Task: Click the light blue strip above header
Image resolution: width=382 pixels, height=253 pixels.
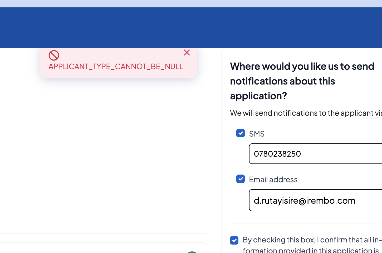Action: [191, 3]
